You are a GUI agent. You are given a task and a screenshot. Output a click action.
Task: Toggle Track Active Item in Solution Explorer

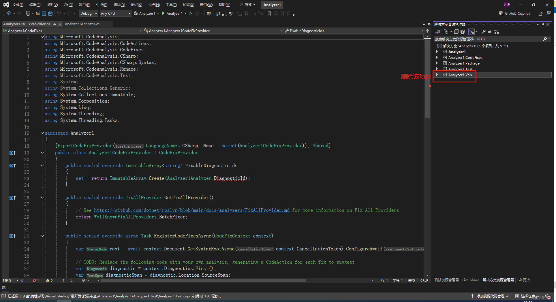(471, 32)
